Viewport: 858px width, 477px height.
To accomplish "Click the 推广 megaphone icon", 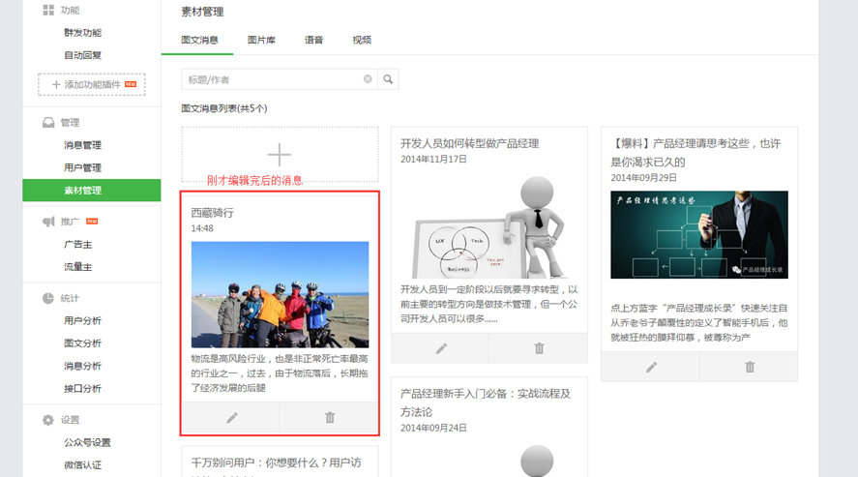I will tap(48, 222).
